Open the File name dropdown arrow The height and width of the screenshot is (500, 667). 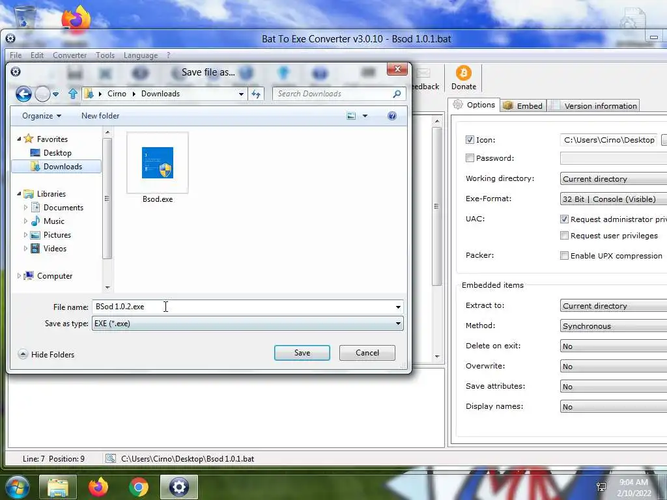click(398, 307)
